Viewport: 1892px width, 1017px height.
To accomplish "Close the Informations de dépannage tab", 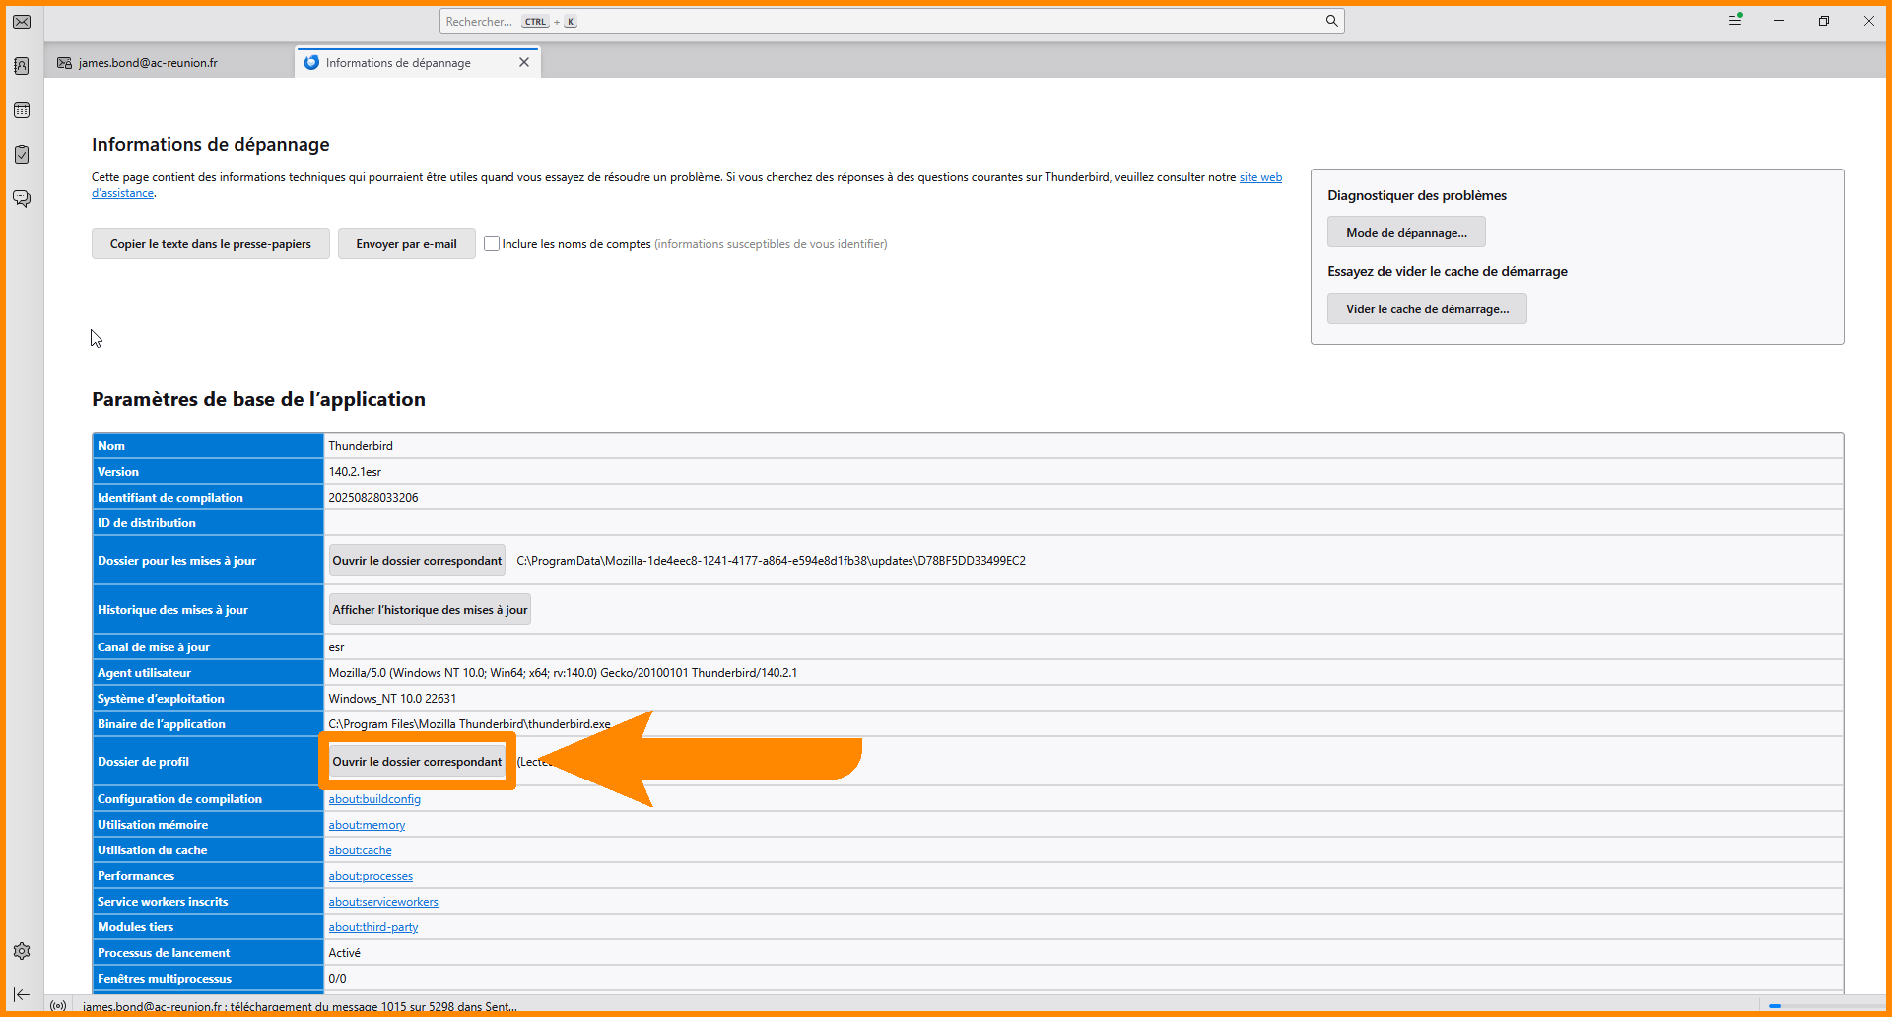I will click(524, 62).
